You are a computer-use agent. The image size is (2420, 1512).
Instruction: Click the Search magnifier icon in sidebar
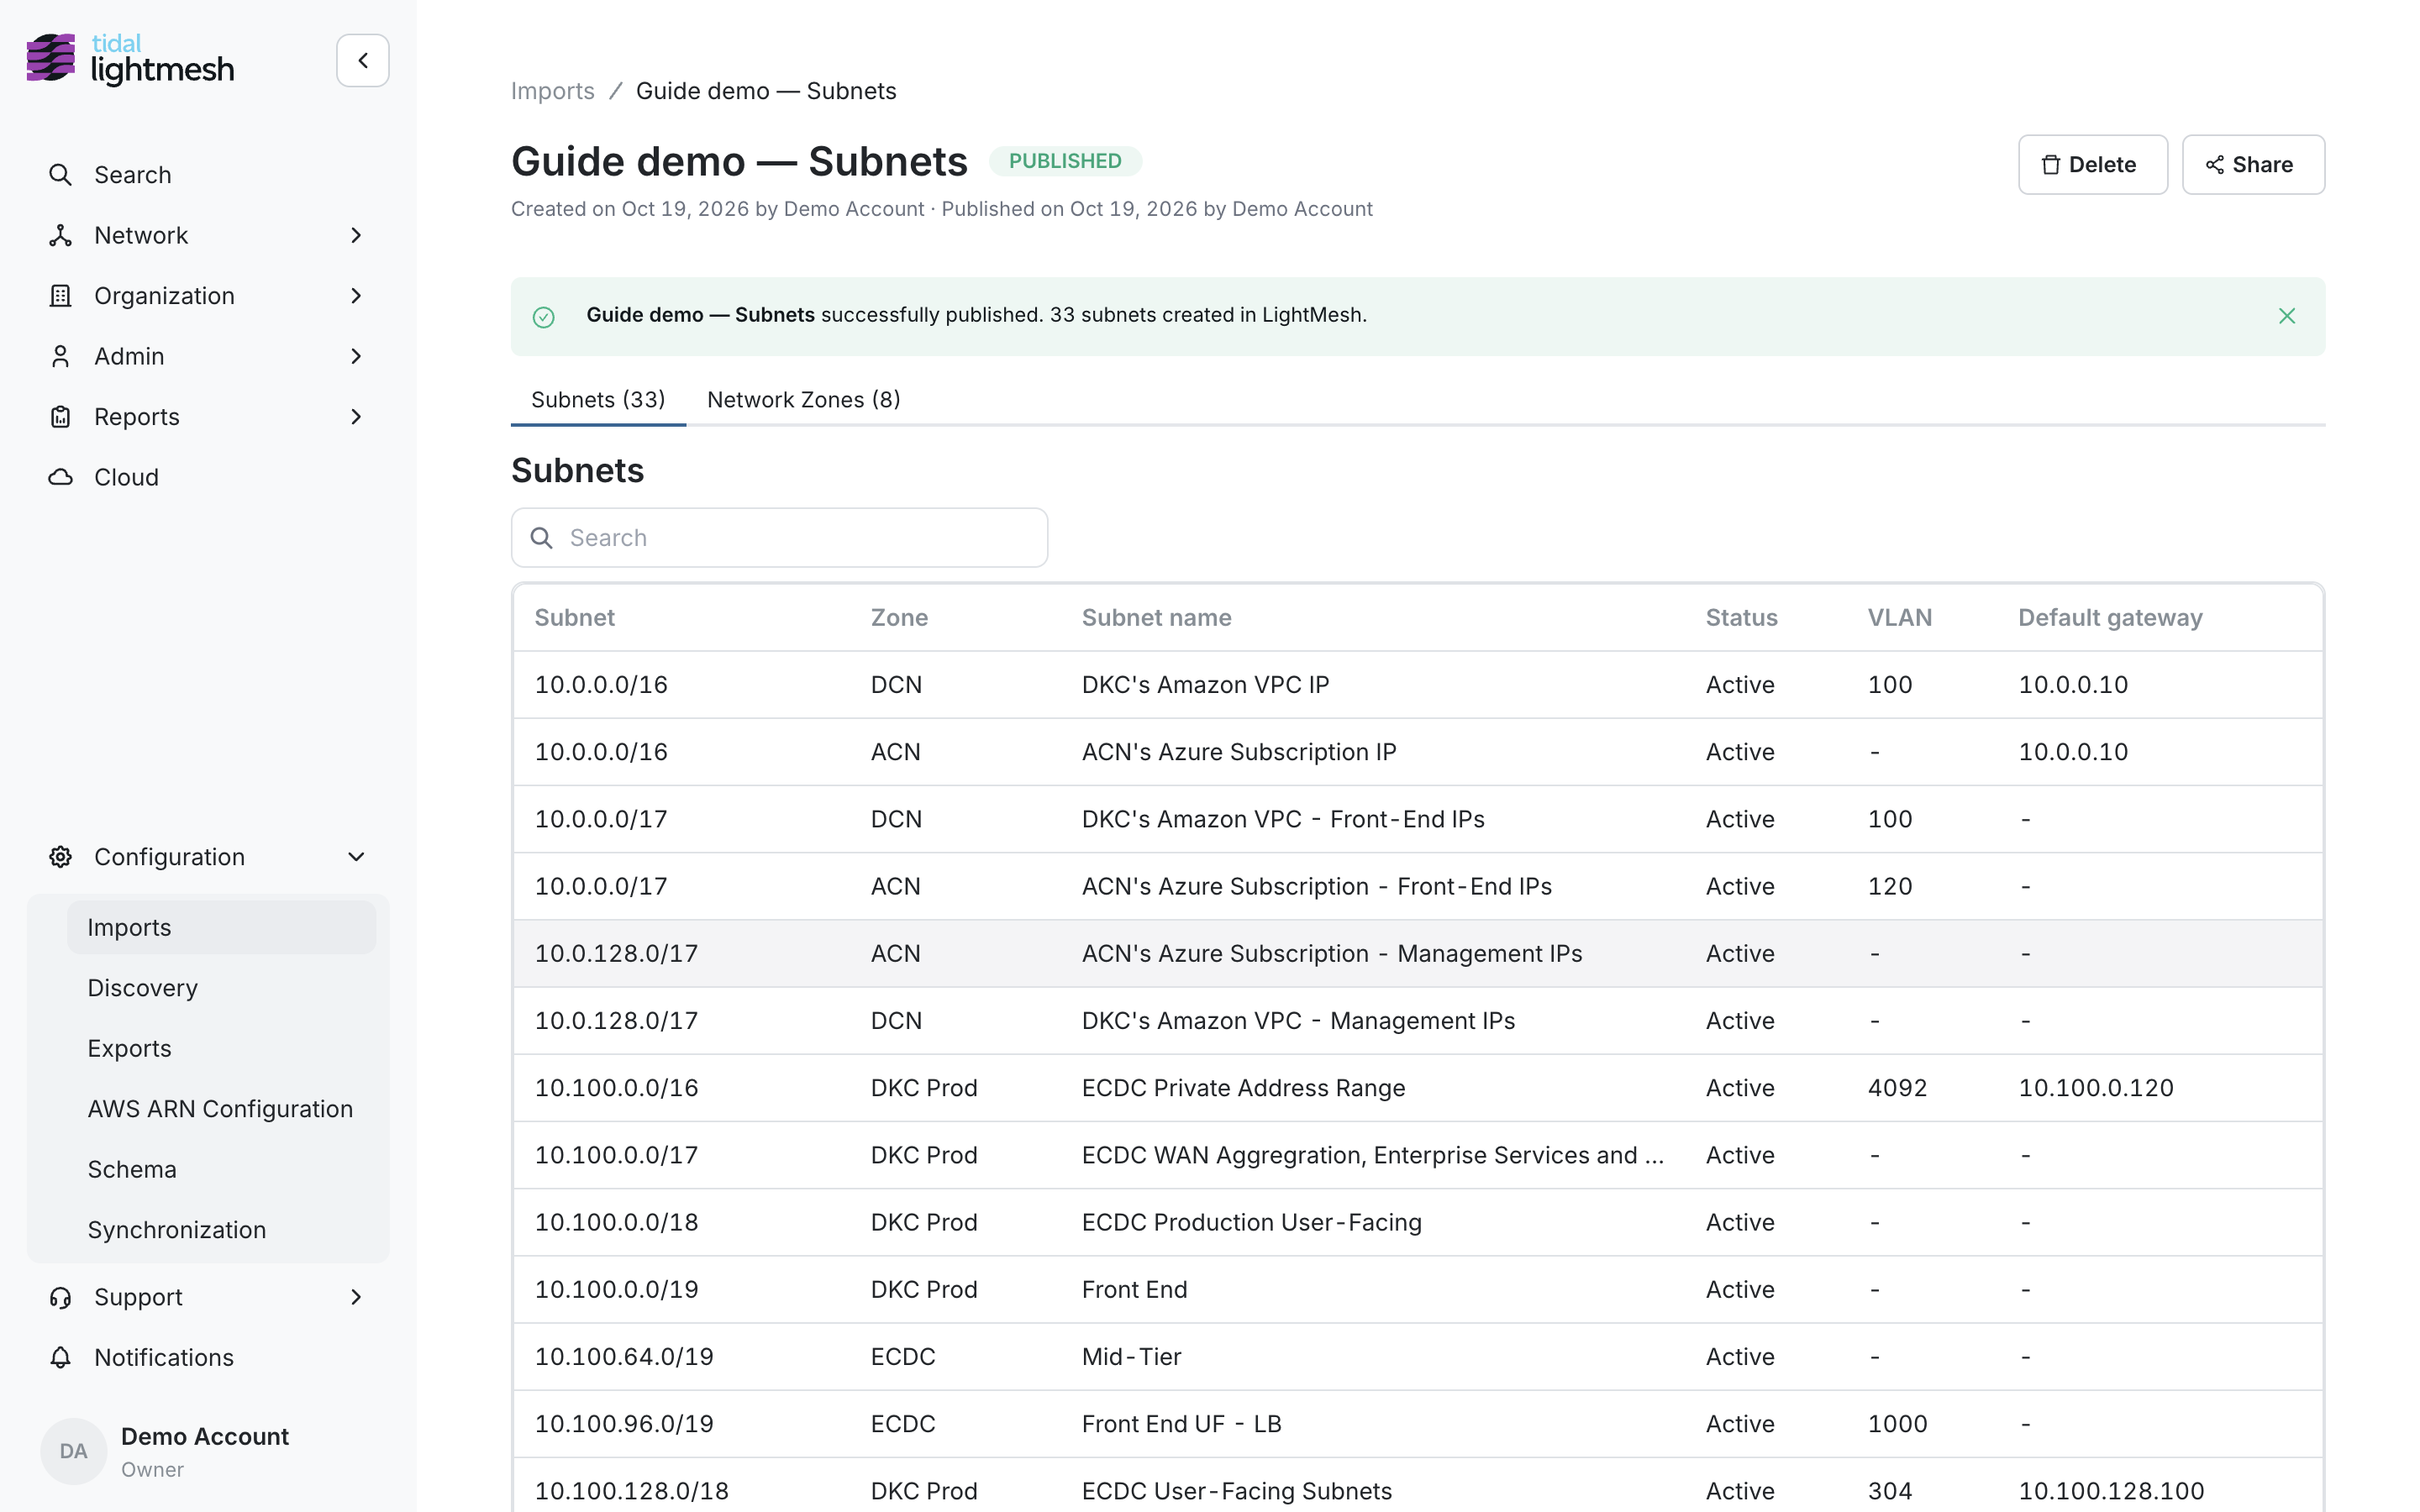tap(60, 175)
